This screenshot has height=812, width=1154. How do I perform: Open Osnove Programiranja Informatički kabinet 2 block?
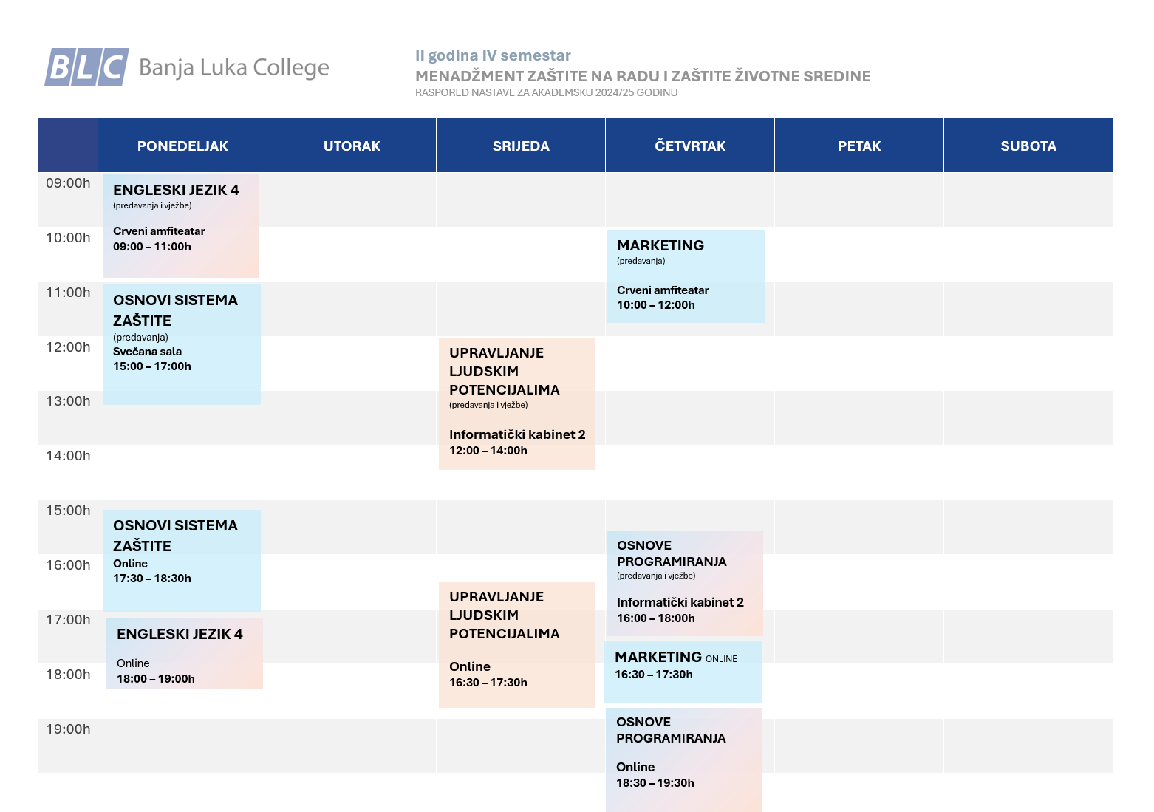coord(685,584)
